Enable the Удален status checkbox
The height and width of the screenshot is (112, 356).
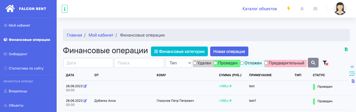click(x=195, y=63)
